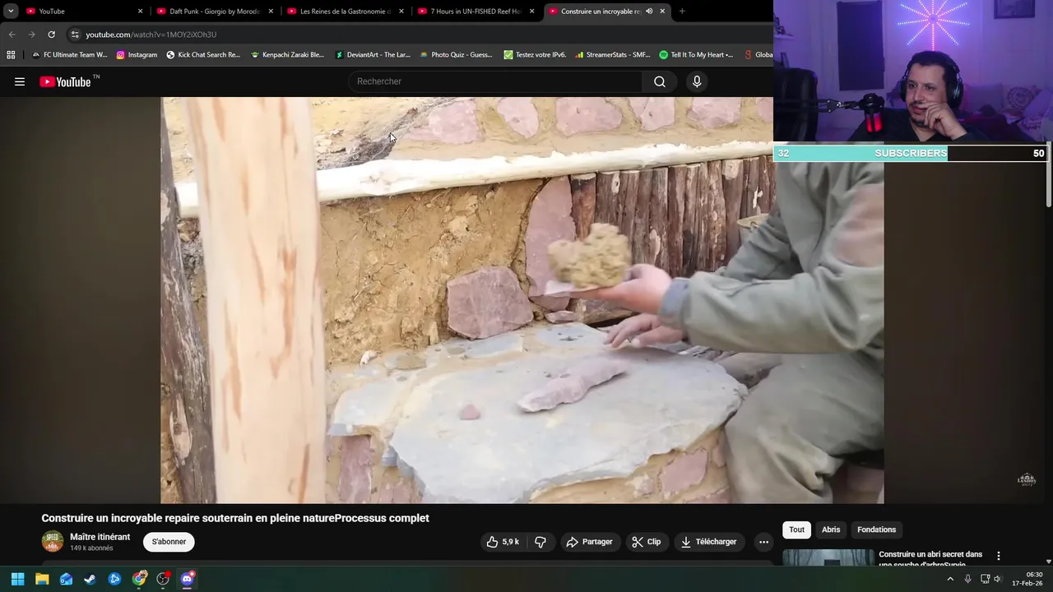Open File Explorer from taskbar
The image size is (1053, 592).
42,579
